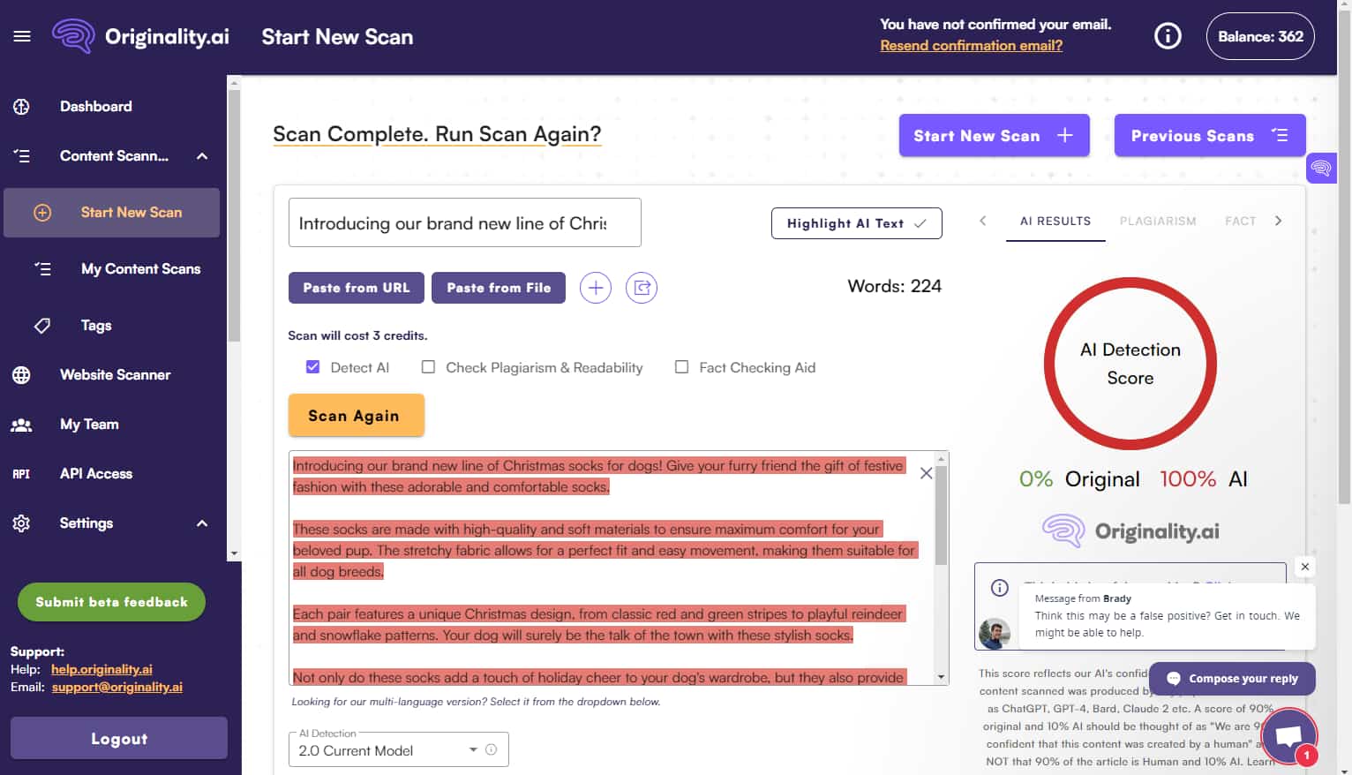
Task: Collapse the Settings sidebar section
Action: coord(201,523)
